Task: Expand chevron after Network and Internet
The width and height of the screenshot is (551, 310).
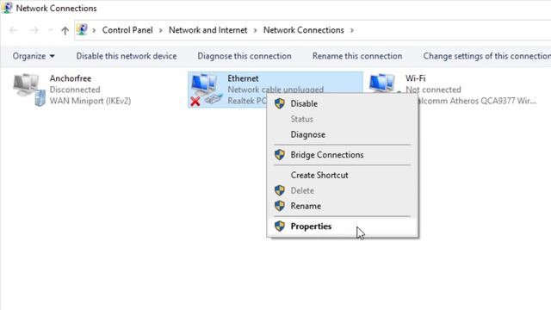Action: pyautogui.click(x=256, y=31)
